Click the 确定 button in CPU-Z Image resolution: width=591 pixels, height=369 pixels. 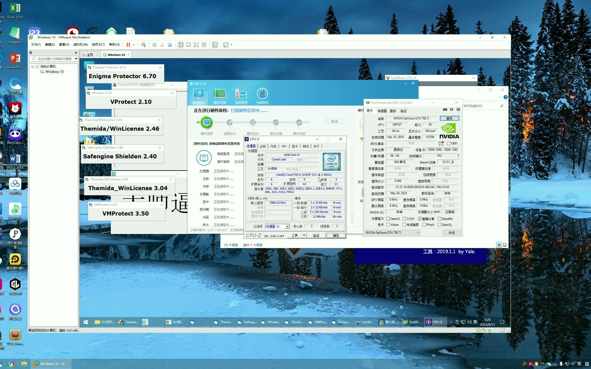(336, 236)
